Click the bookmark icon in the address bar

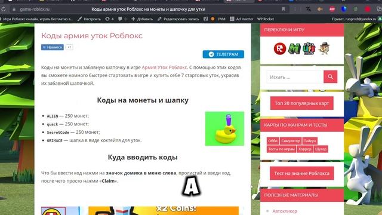click(x=284, y=9)
